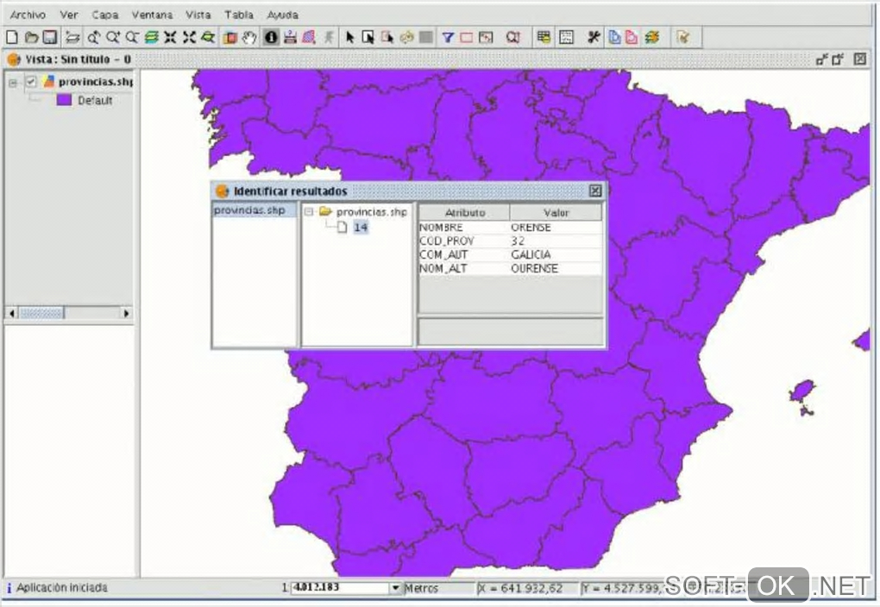
Task: Select the Pan hand tool
Action: [x=249, y=38]
